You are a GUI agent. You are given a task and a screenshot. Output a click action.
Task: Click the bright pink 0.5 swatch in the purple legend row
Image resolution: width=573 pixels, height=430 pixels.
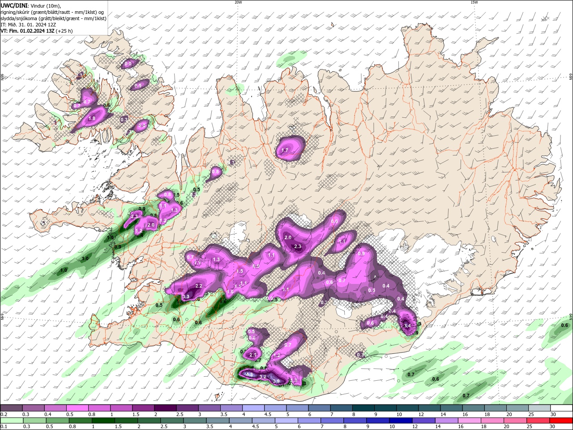[x=77, y=408]
